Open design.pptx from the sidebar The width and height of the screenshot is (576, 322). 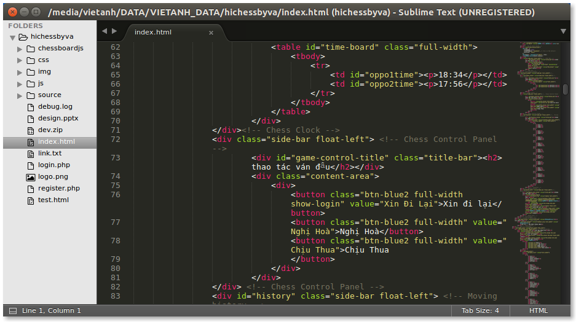click(58, 118)
